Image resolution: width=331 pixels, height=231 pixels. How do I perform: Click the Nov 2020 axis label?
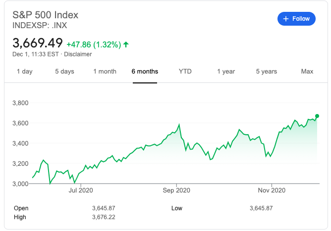tap(272, 190)
